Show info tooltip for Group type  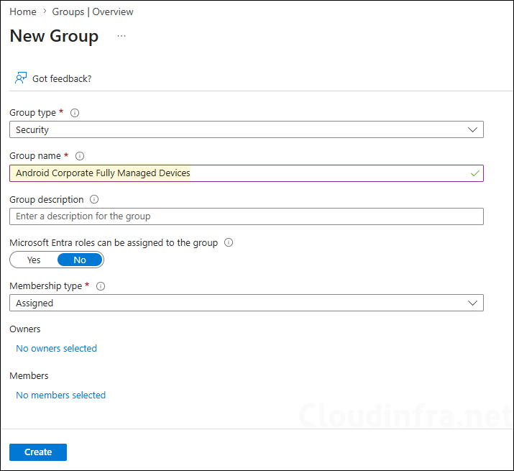75,113
